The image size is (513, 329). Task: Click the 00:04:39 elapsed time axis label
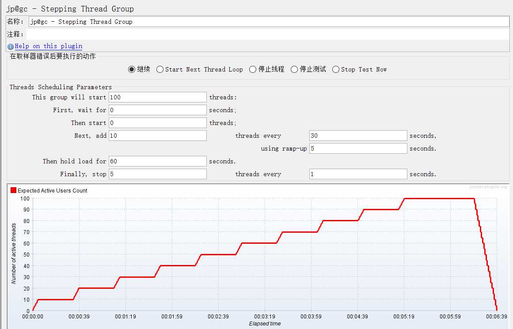(357, 317)
